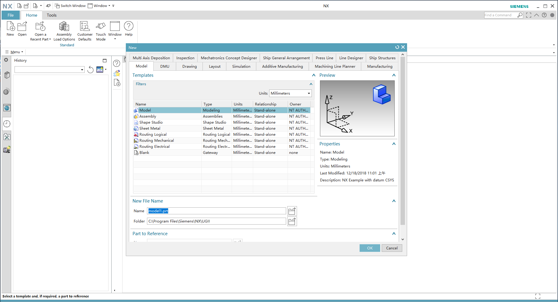The height and width of the screenshot is (302, 558).
Task: Open the Inspection template tab
Action: coord(185,58)
